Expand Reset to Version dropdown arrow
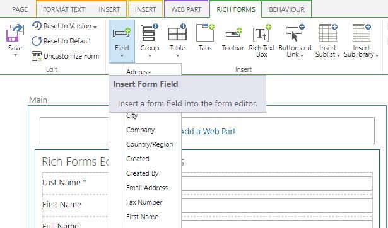 (95, 27)
